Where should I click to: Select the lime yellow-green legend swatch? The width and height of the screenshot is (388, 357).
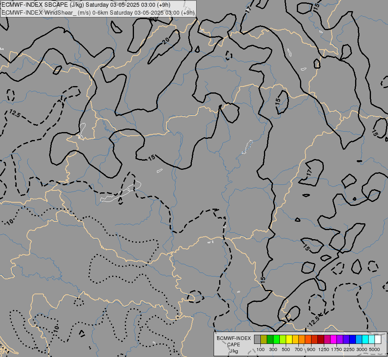click(283, 339)
